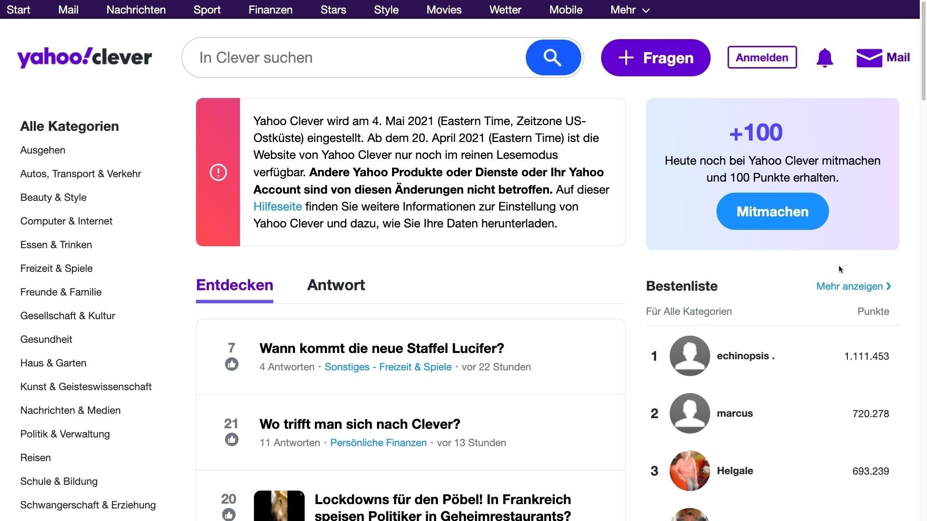Open the Hilfeseite link
The height and width of the screenshot is (521, 927).
tap(278, 207)
